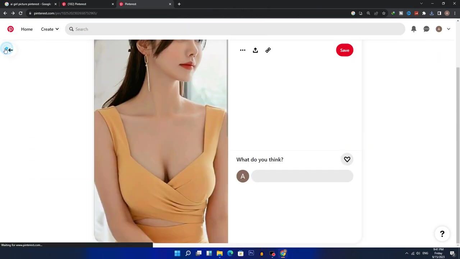This screenshot has width=460, height=259.
Task: Toggle the heart reaction on pin
Action: point(347,159)
